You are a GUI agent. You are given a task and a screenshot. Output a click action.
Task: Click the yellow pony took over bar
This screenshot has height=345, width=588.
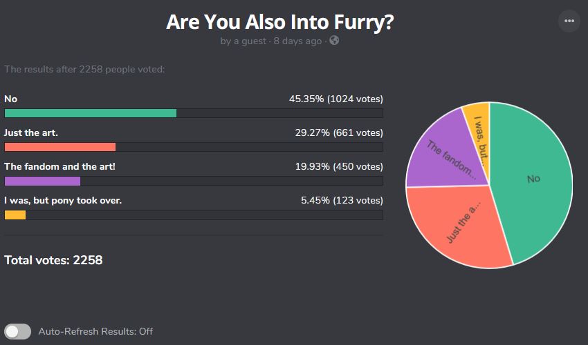pos(15,215)
